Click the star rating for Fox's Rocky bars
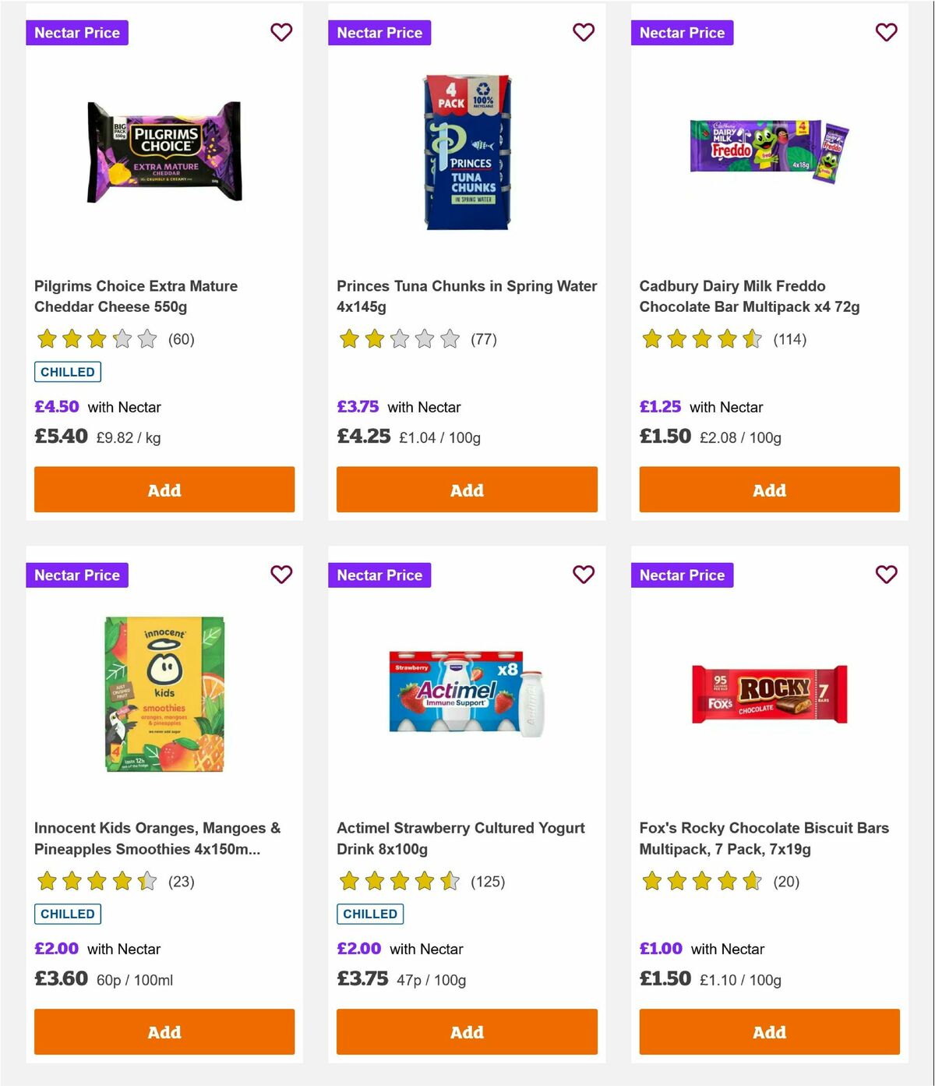Viewport: 935px width, 1086px height. pos(701,881)
